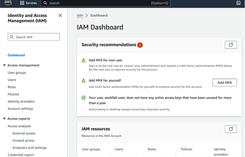
Task: Click the green checkmark status icon
Action: pos(83,98)
